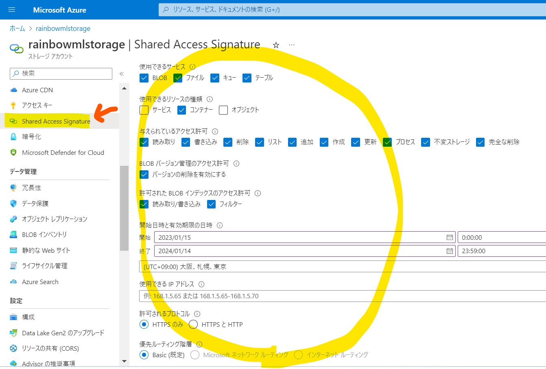Click the Azure CDN cloud icon
The image size is (546, 369).
(x=13, y=90)
